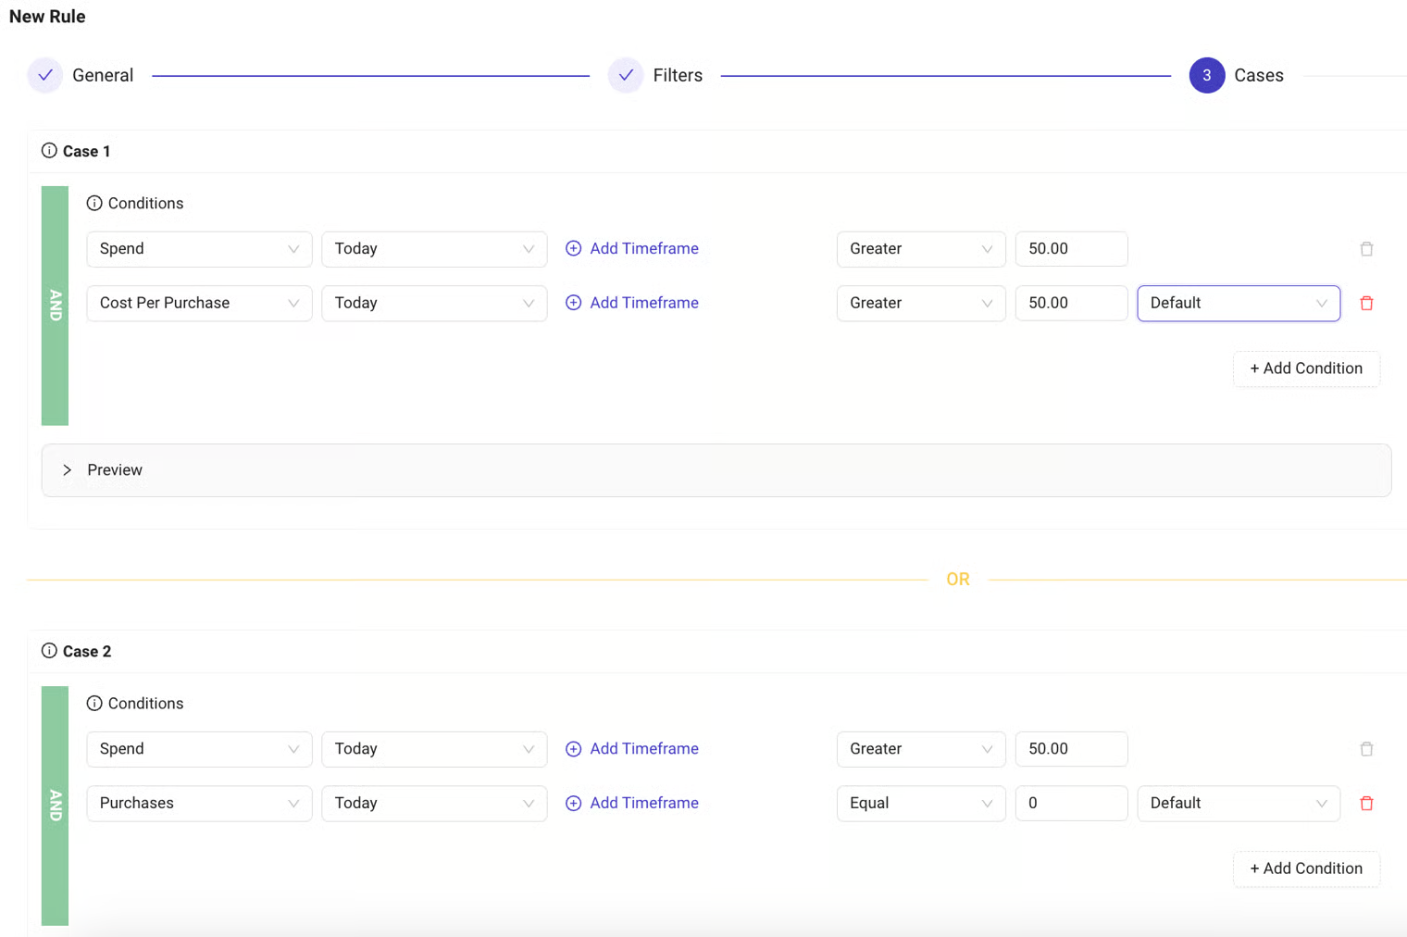1407x937 pixels.
Task: Click info icon beside Case 2 Conditions
Action: coord(94,703)
